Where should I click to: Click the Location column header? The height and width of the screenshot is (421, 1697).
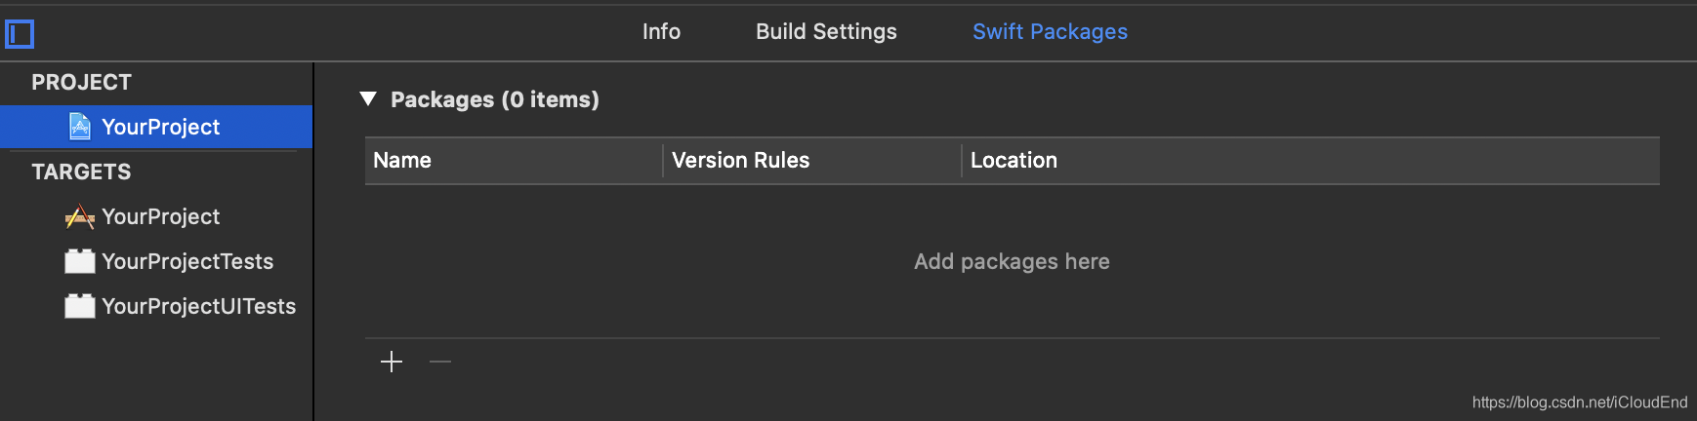tap(1014, 160)
